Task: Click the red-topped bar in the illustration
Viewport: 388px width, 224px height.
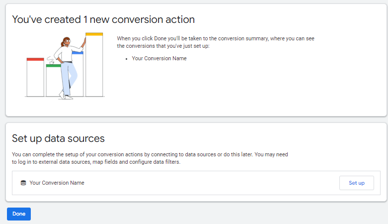Action: click(35, 78)
